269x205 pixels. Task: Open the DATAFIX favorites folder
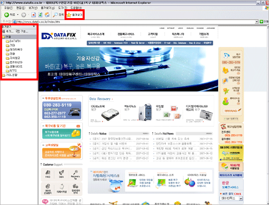click(x=13, y=41)
